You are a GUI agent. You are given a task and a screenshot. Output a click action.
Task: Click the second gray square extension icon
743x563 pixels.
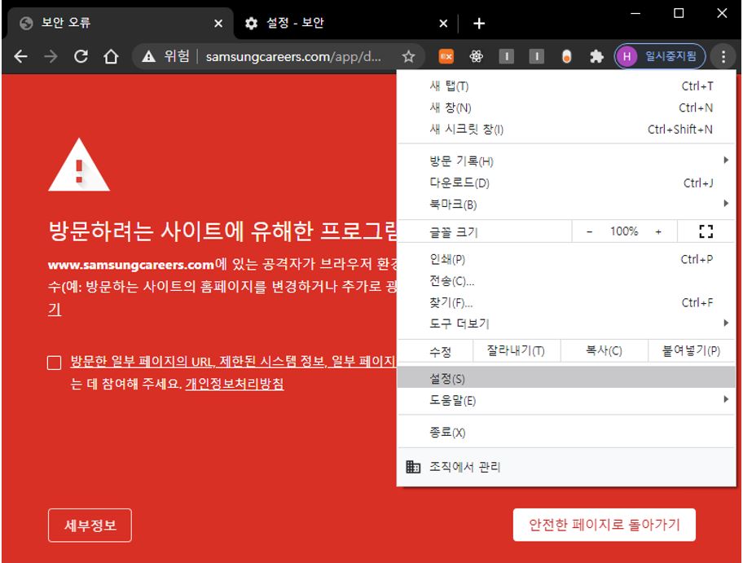(536, 57)
